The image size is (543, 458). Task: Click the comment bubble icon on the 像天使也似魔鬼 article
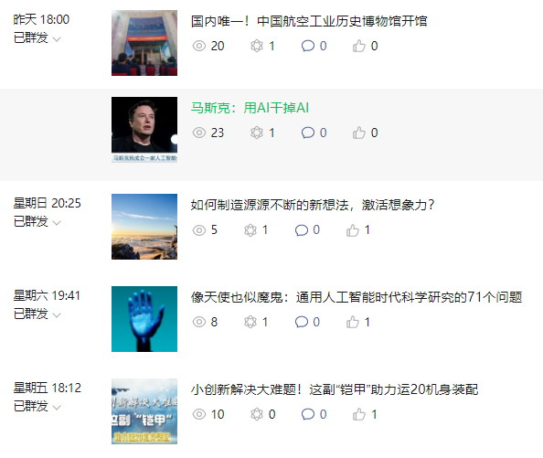pyautogui.click(x=302, y=322)
